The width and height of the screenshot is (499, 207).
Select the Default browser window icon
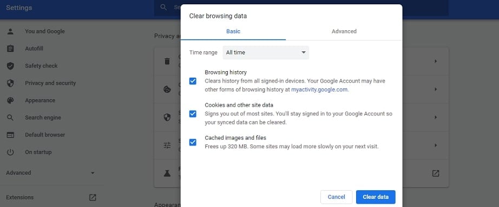10,135
